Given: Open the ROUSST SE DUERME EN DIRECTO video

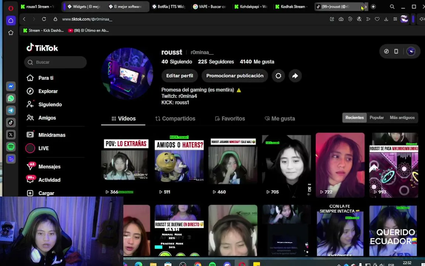Looking at the screenshot, I should tap(179, 231).
